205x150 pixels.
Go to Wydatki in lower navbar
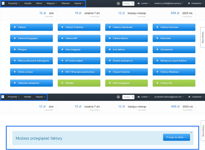[x=27, y=97]
